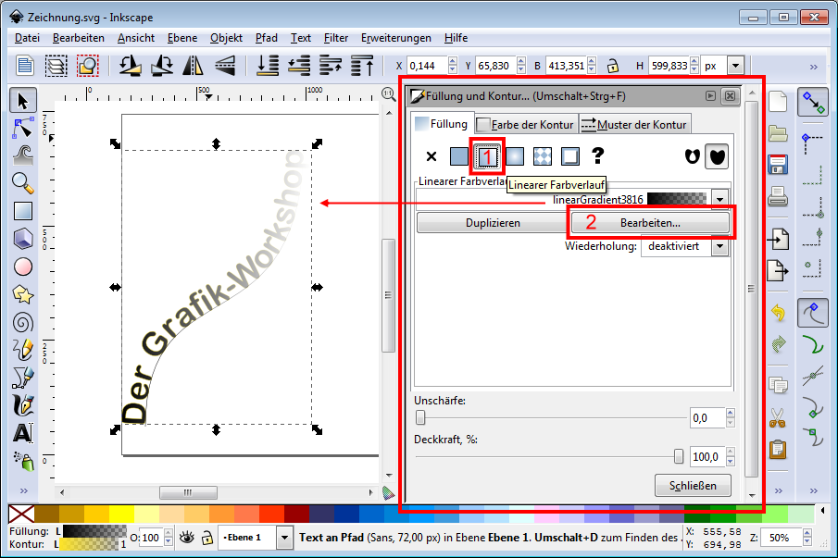Image resolution: width=838 pixels, height=558 pixels.
Task: Toggle layer visibility eye icon
Action: tap(186, 538)
